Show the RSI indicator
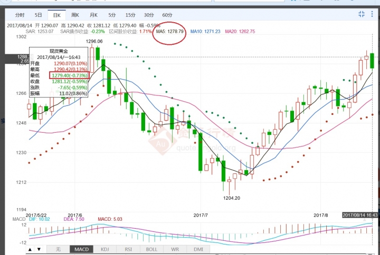 129,249
